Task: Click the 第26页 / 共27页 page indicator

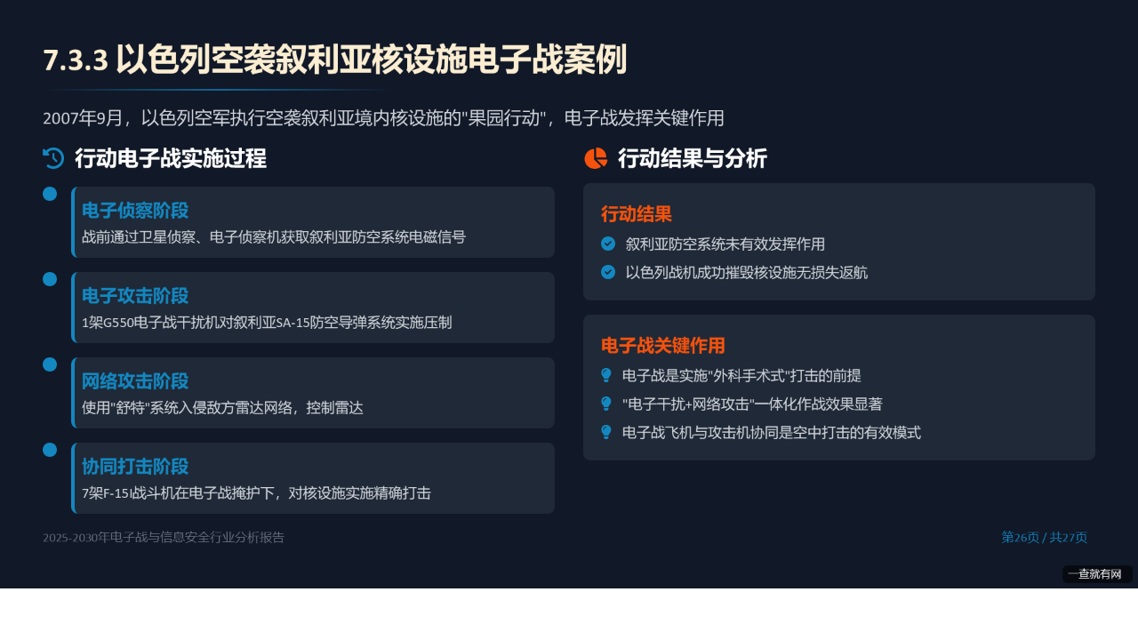Action: point(1045,537)
